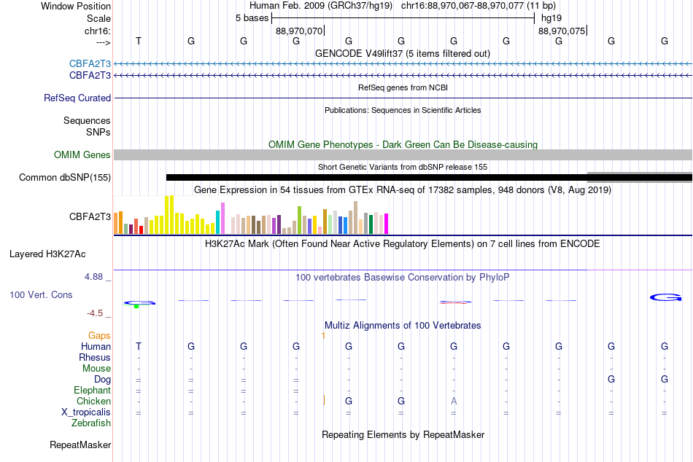
Task: Click the GTEx Gene Expression track title
Action: click(403, 190)
